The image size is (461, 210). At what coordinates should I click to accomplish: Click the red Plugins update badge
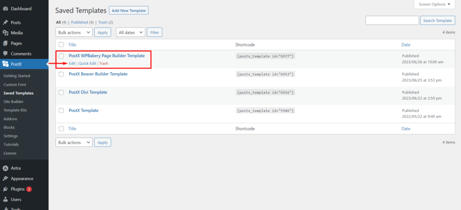coord(29,189)
